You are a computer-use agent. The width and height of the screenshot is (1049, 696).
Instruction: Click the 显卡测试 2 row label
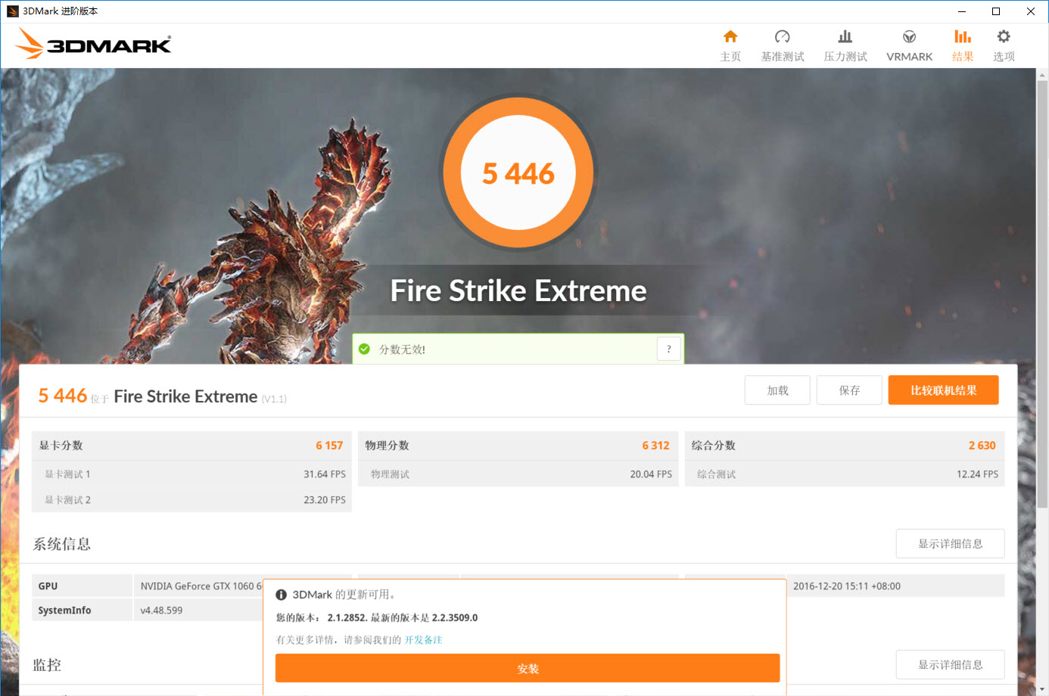(67, 500)
